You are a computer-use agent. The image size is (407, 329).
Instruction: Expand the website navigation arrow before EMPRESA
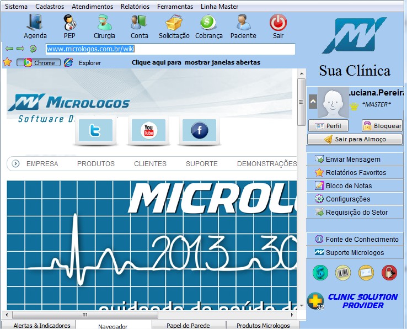tap(15, 163)
